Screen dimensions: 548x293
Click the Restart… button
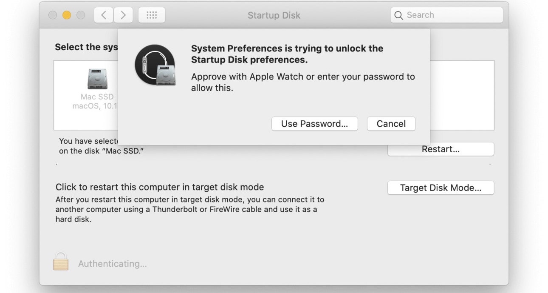click(441, 149)
